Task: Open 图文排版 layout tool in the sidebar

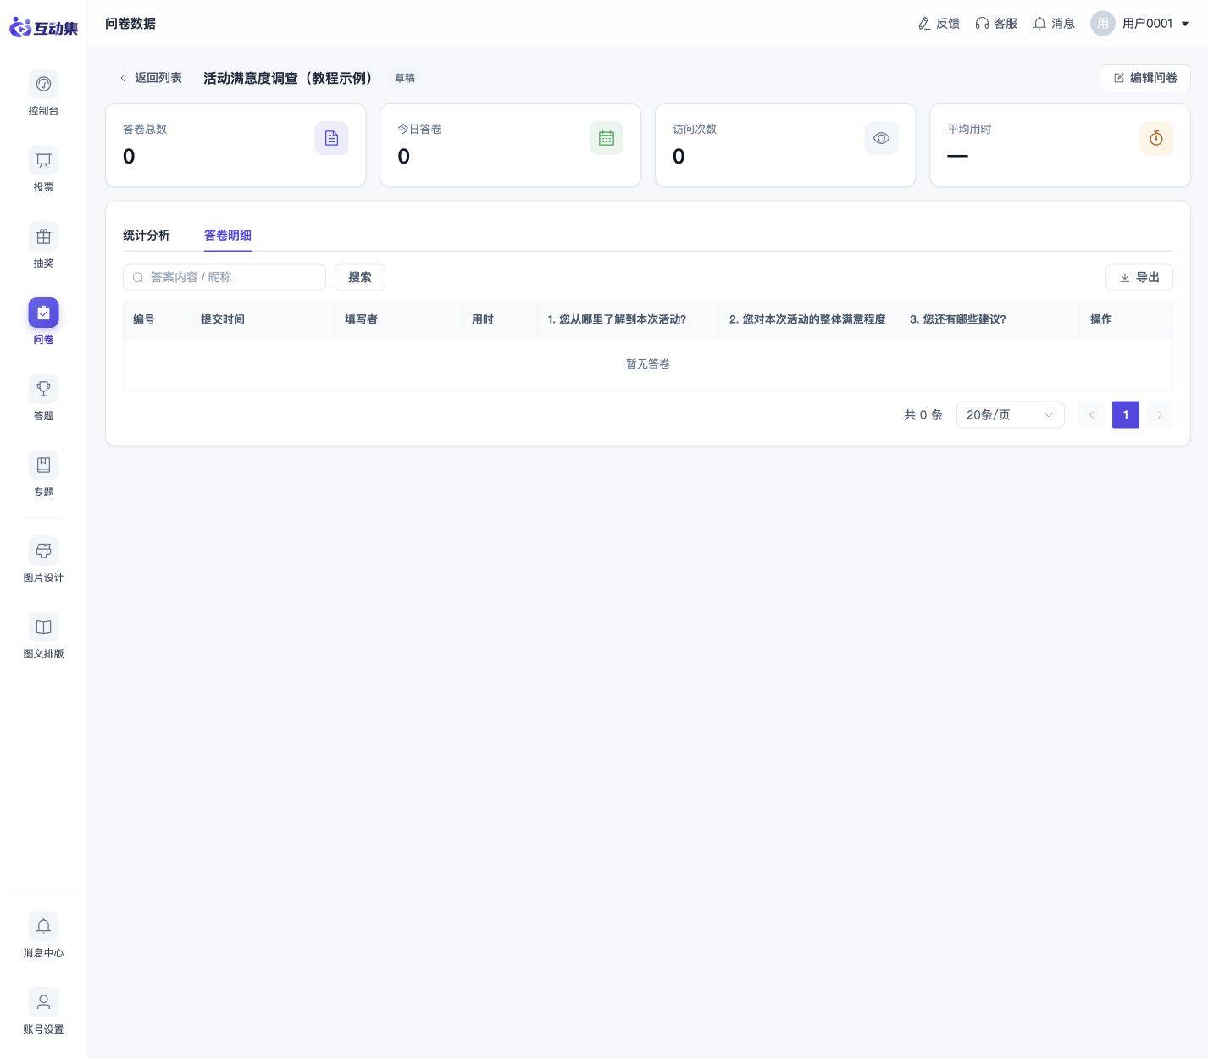Action: coord(43,627)
